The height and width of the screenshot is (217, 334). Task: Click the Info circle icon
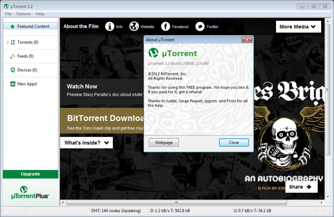[109, 27]
